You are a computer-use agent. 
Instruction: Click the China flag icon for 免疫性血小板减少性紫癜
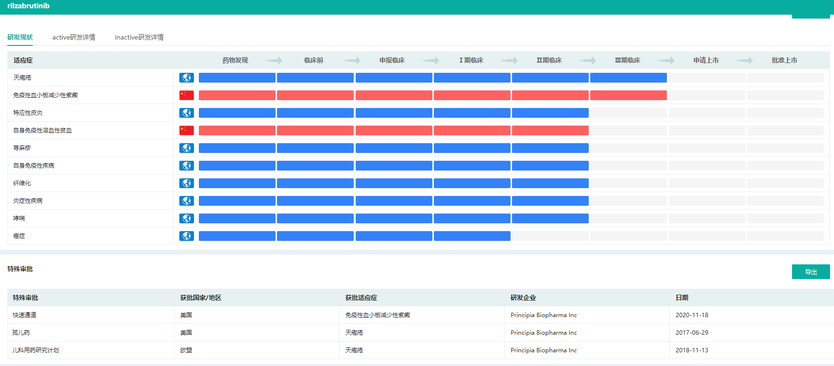pos(187,95)
